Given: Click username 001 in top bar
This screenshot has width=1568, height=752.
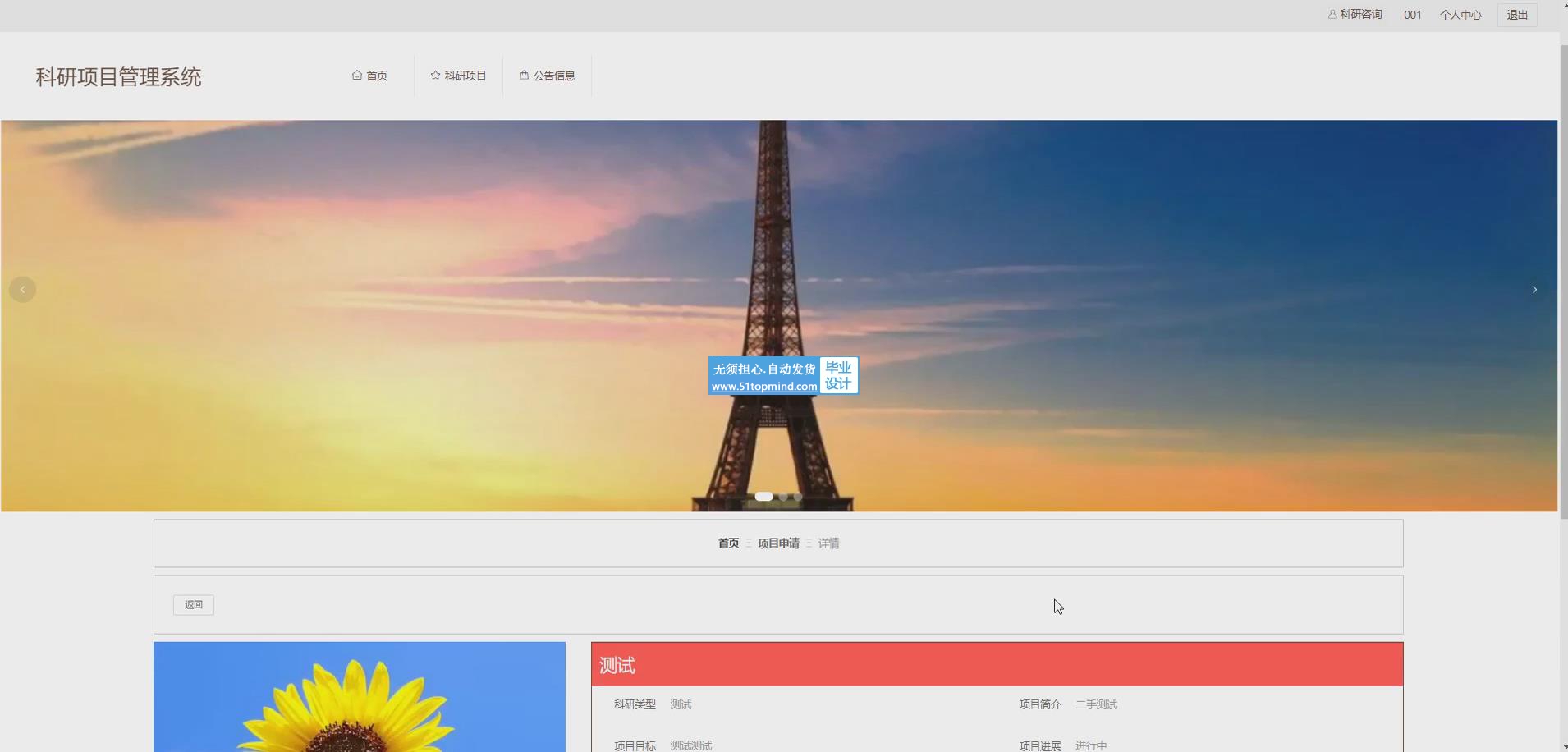Looking at the screenshot, I should tap(1412, 15).
